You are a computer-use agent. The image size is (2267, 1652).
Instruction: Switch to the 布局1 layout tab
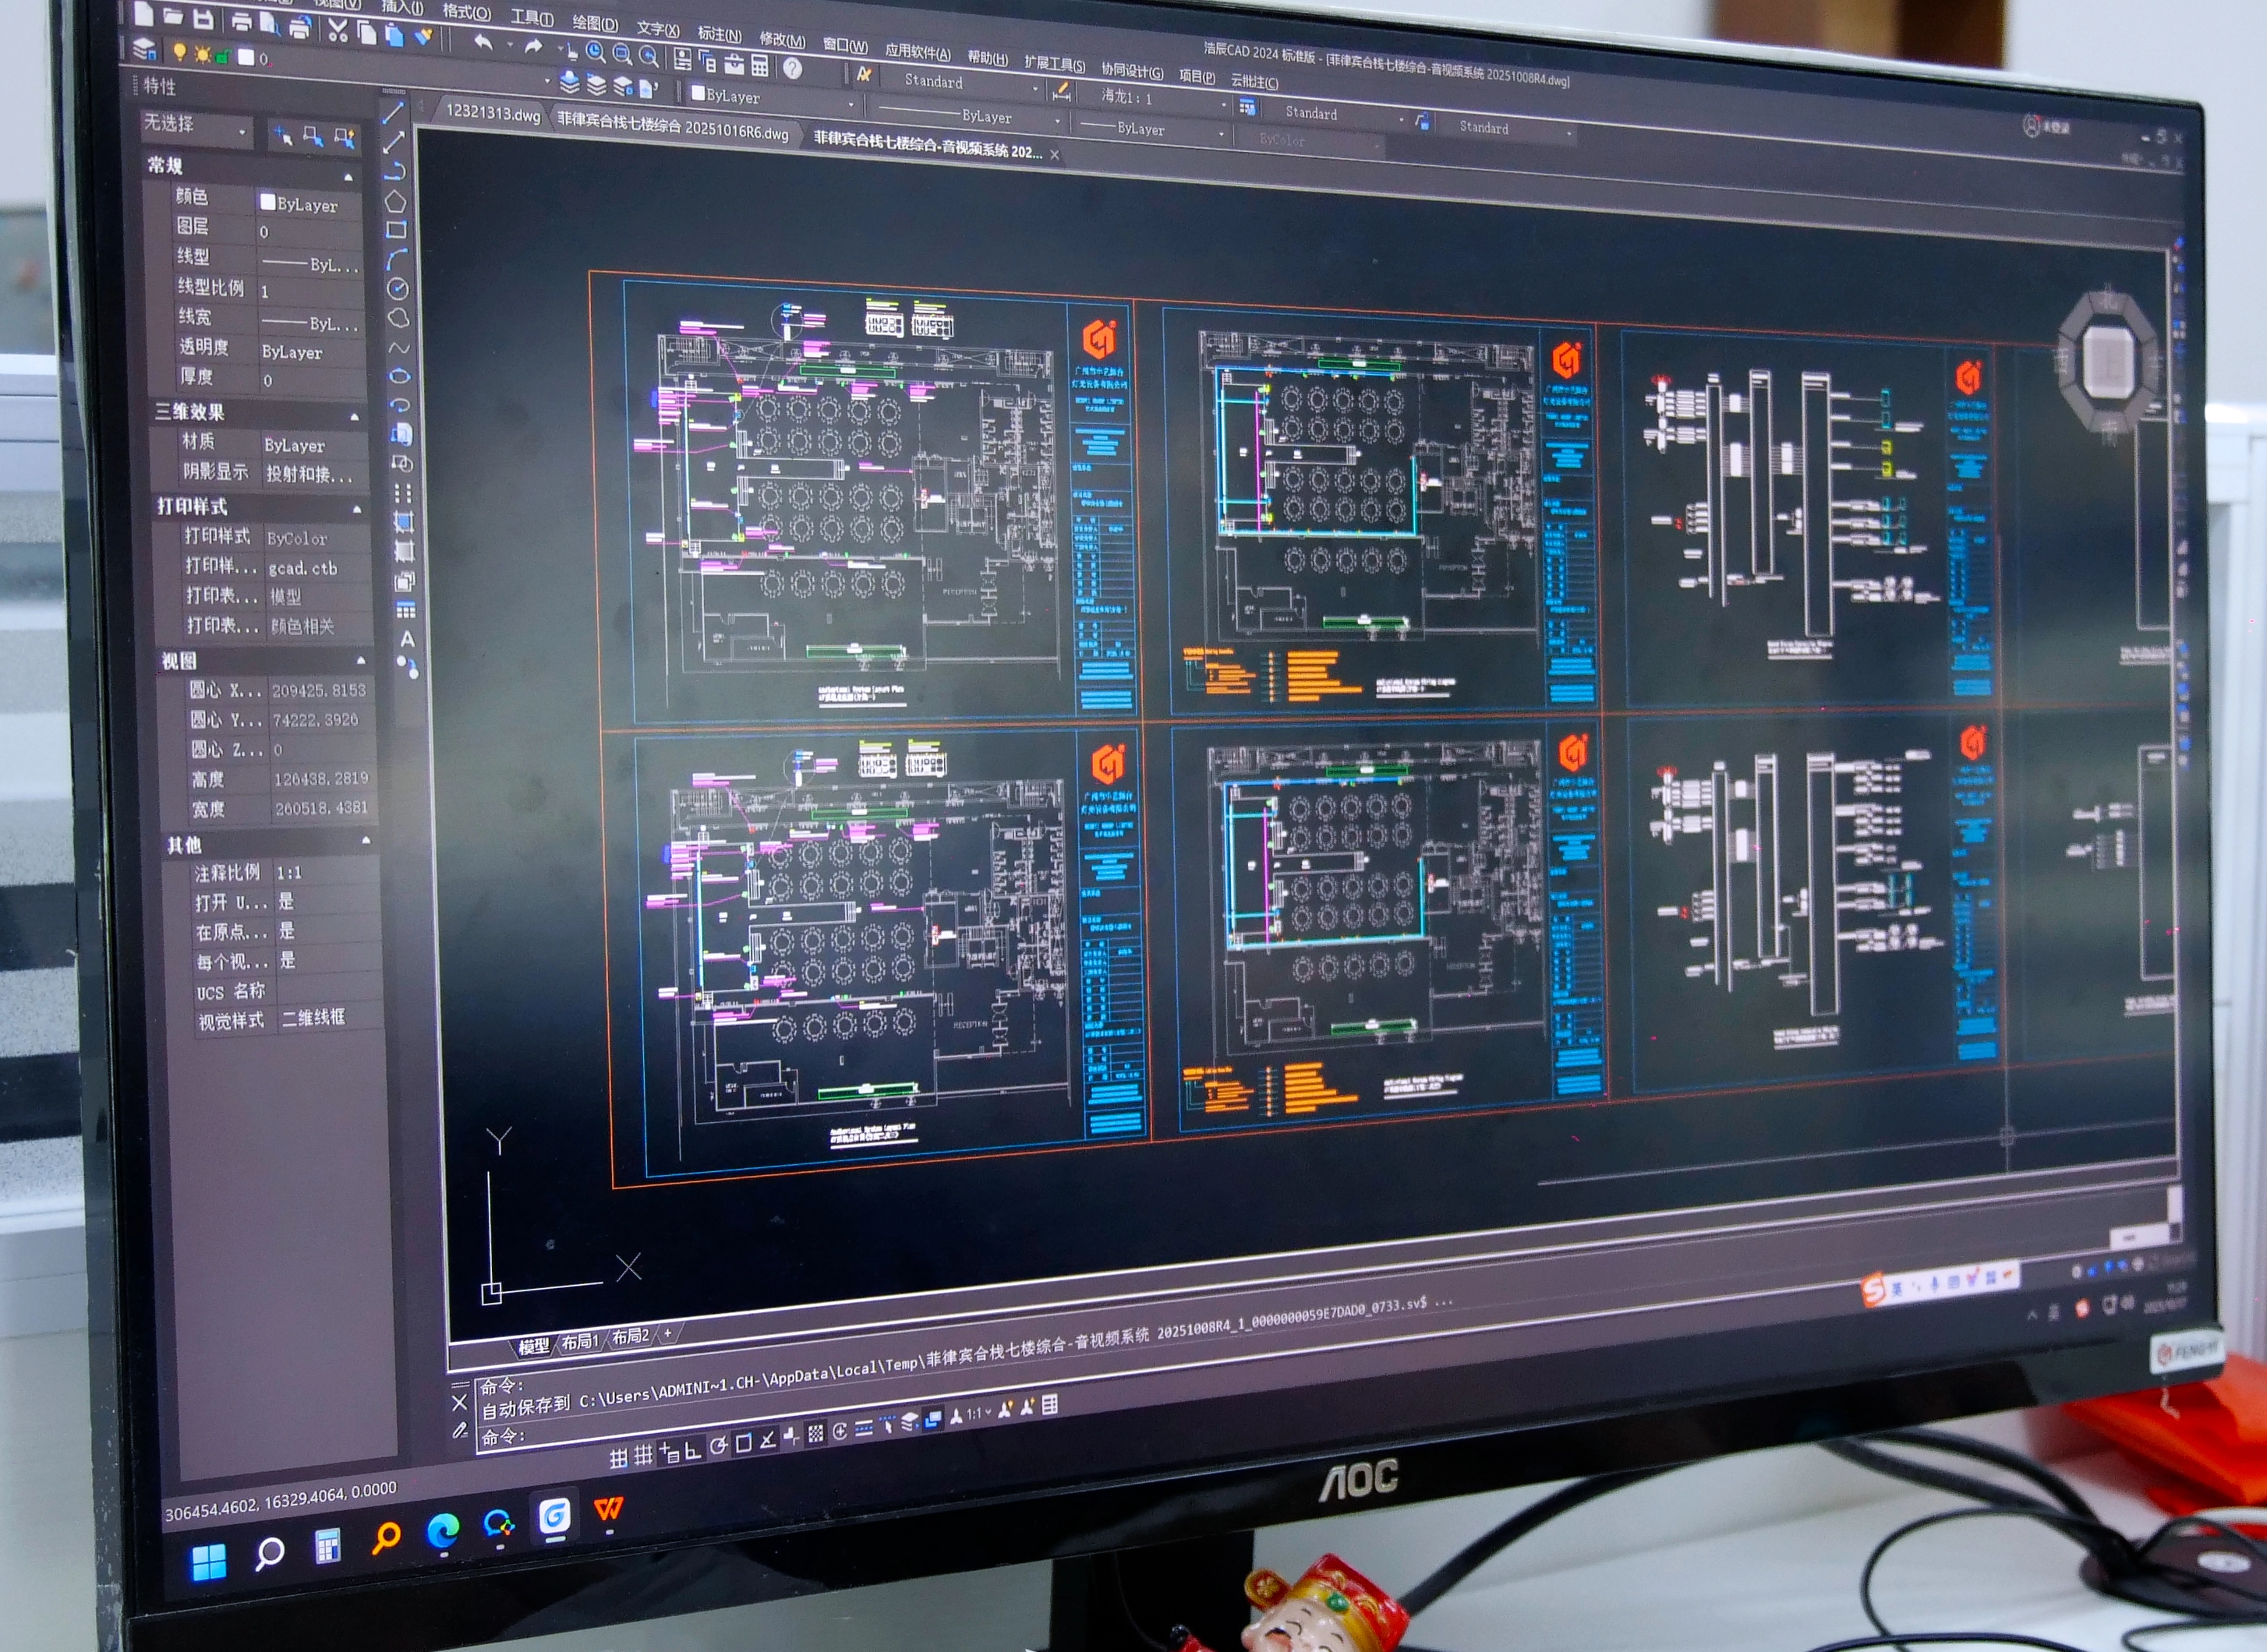(x=579, y=1342)
